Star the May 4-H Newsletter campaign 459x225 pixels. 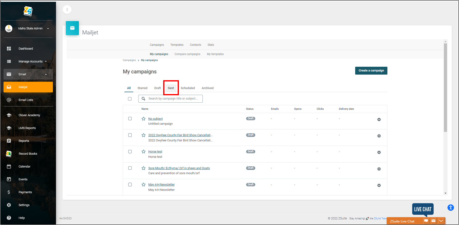click(x=143, y=184)
